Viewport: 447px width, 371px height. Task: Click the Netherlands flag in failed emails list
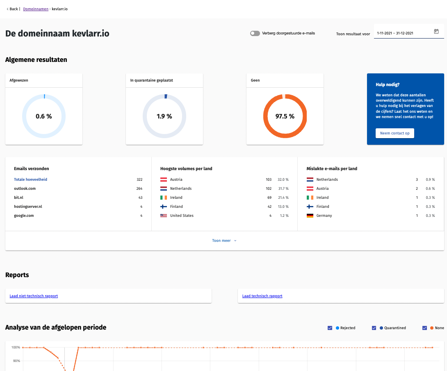[310, 180]
